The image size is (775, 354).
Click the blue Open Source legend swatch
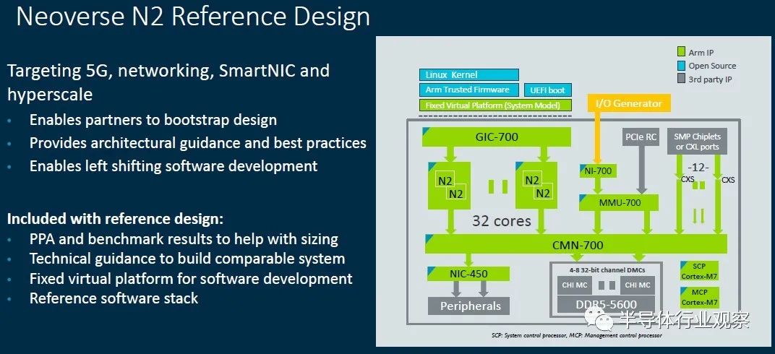point(681,66)
